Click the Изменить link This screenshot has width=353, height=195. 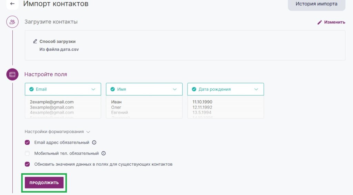(x=334, y=22)
